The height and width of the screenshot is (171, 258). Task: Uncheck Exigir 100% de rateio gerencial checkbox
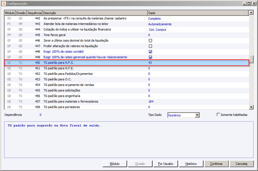pos(150,57)
